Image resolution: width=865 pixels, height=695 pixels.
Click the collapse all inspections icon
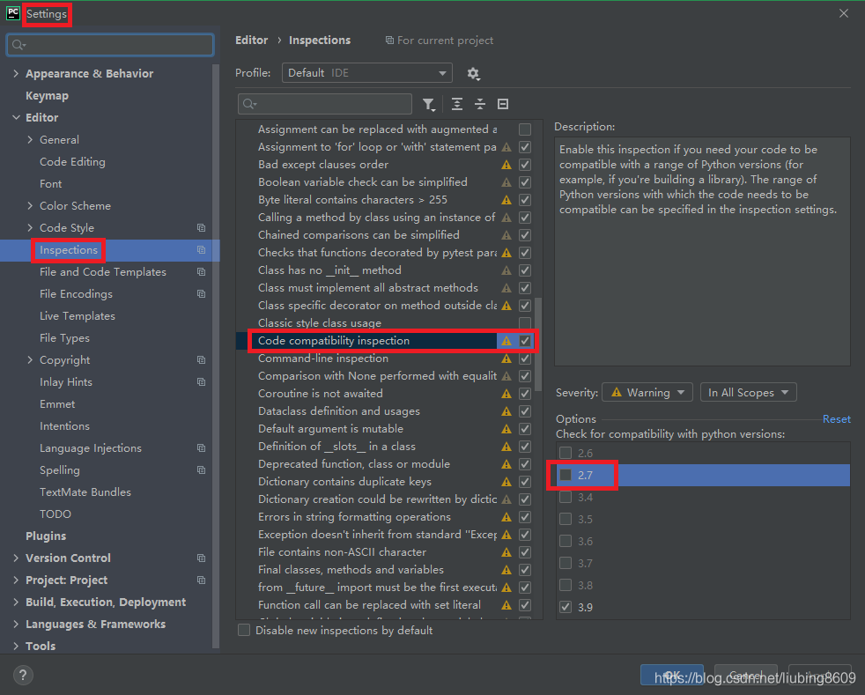pos(479,104)
